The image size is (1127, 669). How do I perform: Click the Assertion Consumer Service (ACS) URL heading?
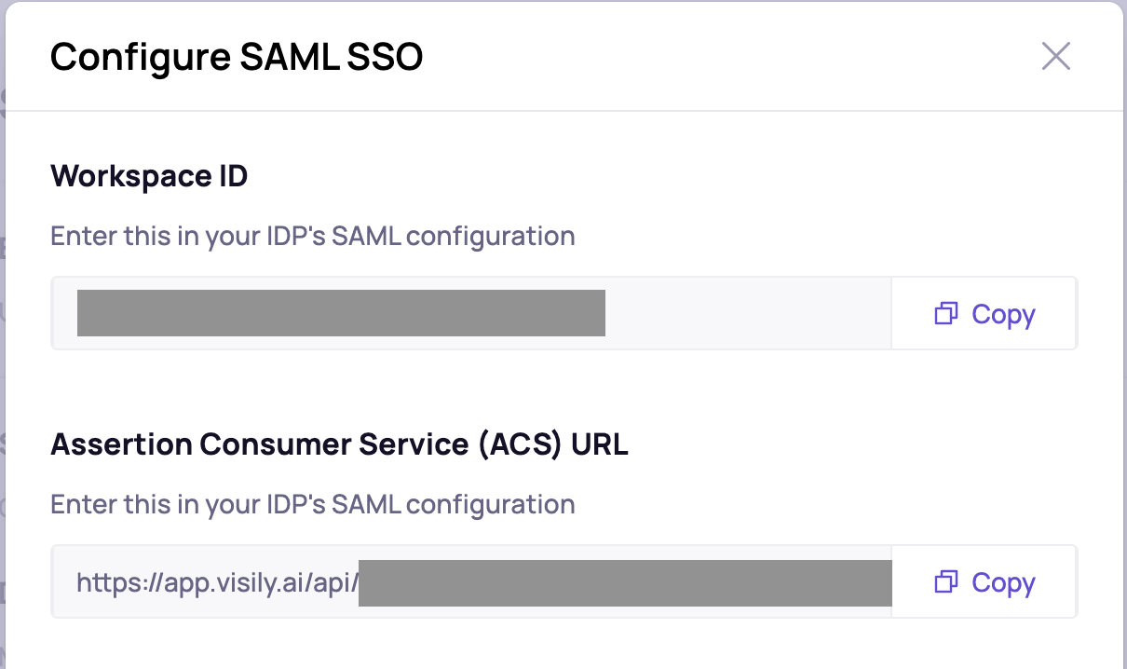pyautogui.click(x=339, y=444)
